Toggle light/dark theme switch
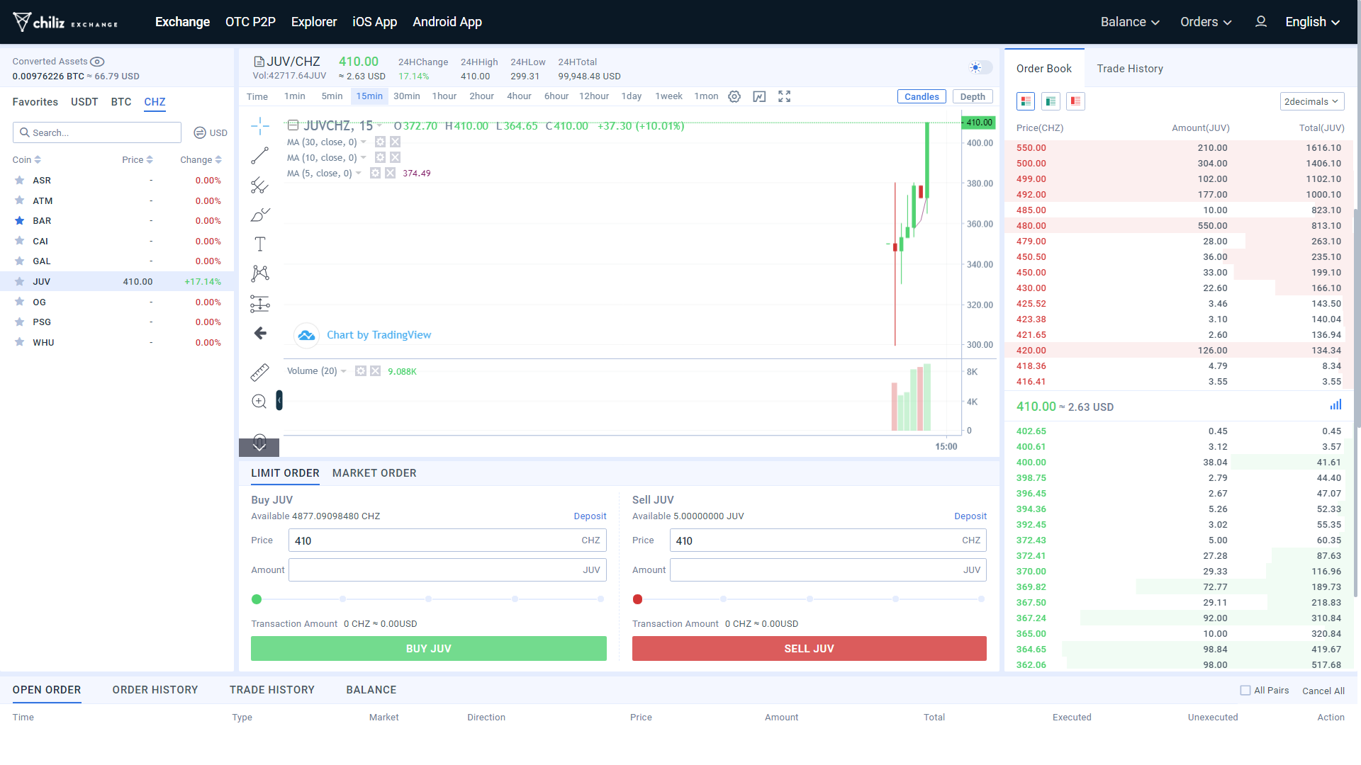This screenshot has height=765, width=1361. pyautogui.click(x=981, y=67)
